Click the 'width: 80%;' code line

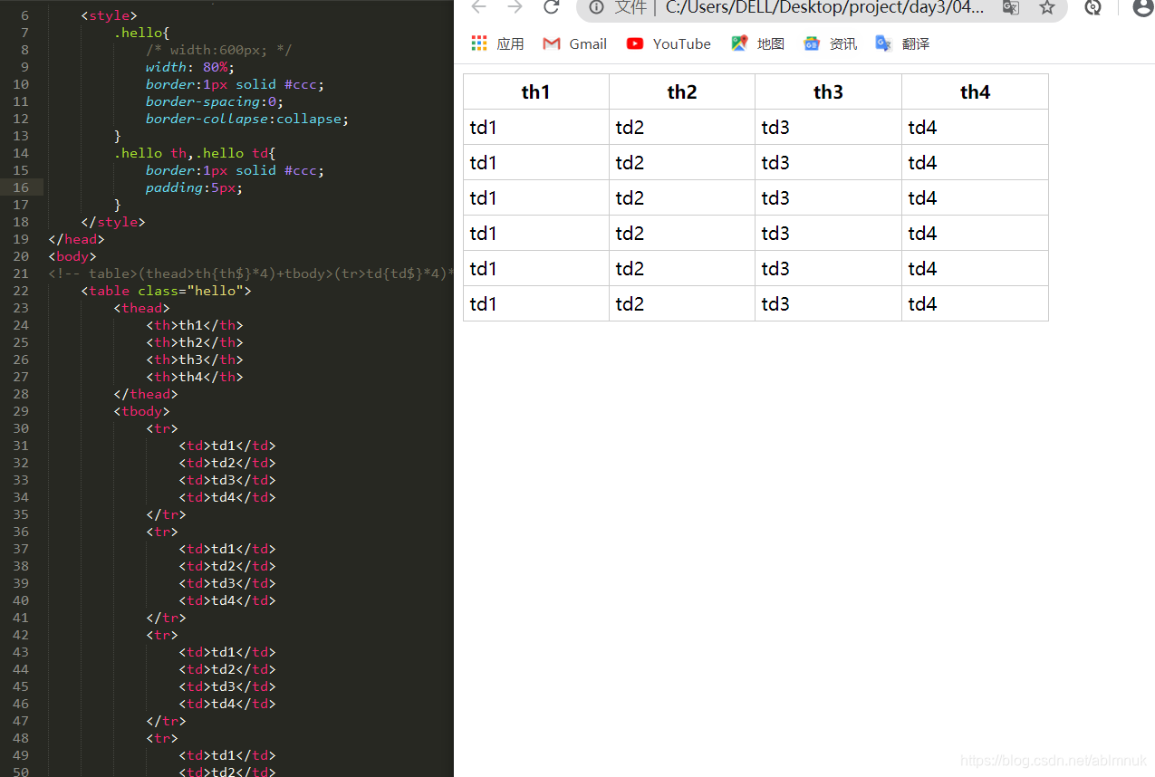pyautogui.click(x=190, y=67)
